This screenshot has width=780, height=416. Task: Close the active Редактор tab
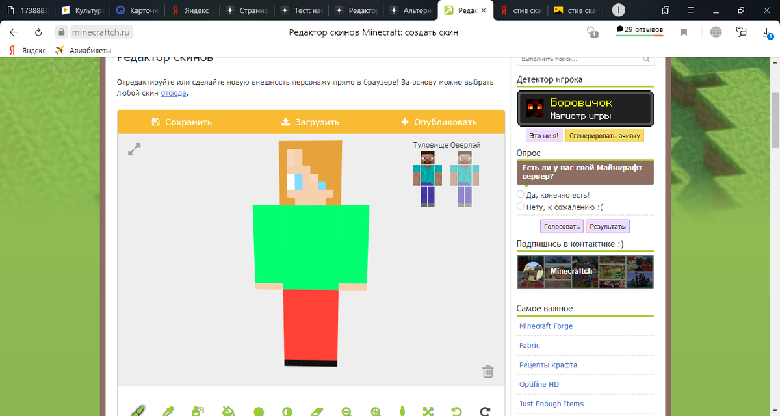point(484,10)
